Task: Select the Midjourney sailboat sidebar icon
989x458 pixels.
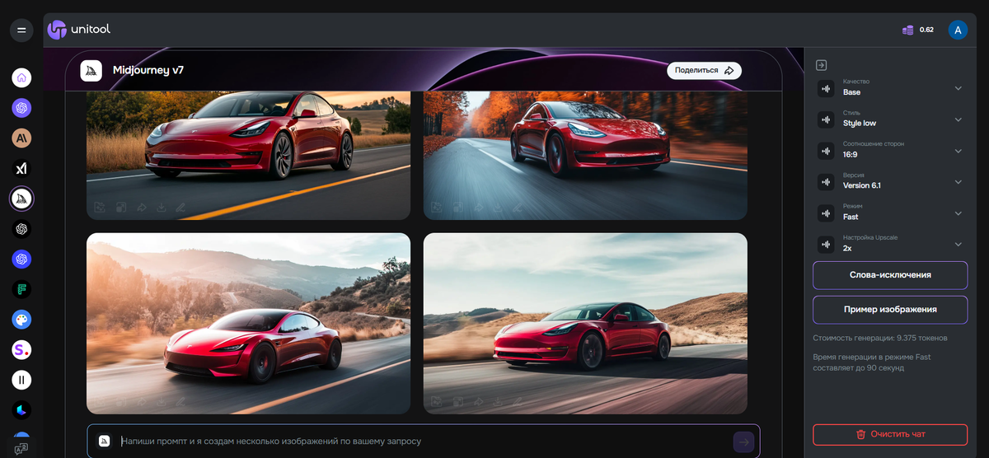Action: (x=21, y=199)
